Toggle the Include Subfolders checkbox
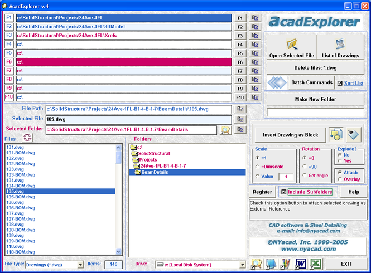The height and width of the screenshot is (273, 371). pyautogui.click(x=284, y=192)
